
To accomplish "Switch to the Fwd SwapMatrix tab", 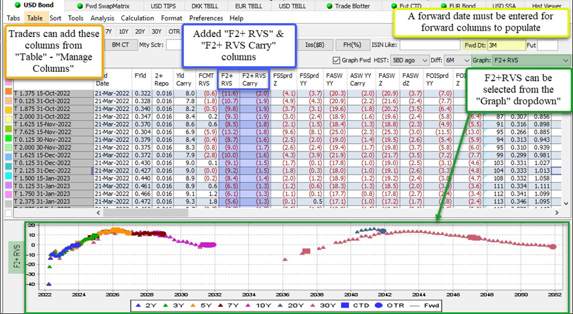I will click(102, 6).
